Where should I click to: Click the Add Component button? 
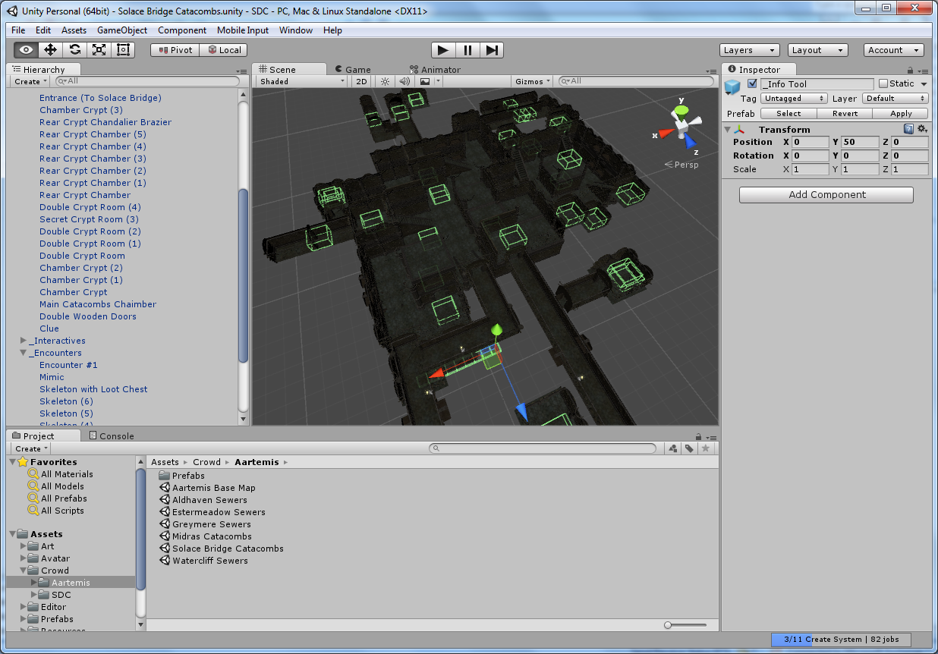click(826, 194)
